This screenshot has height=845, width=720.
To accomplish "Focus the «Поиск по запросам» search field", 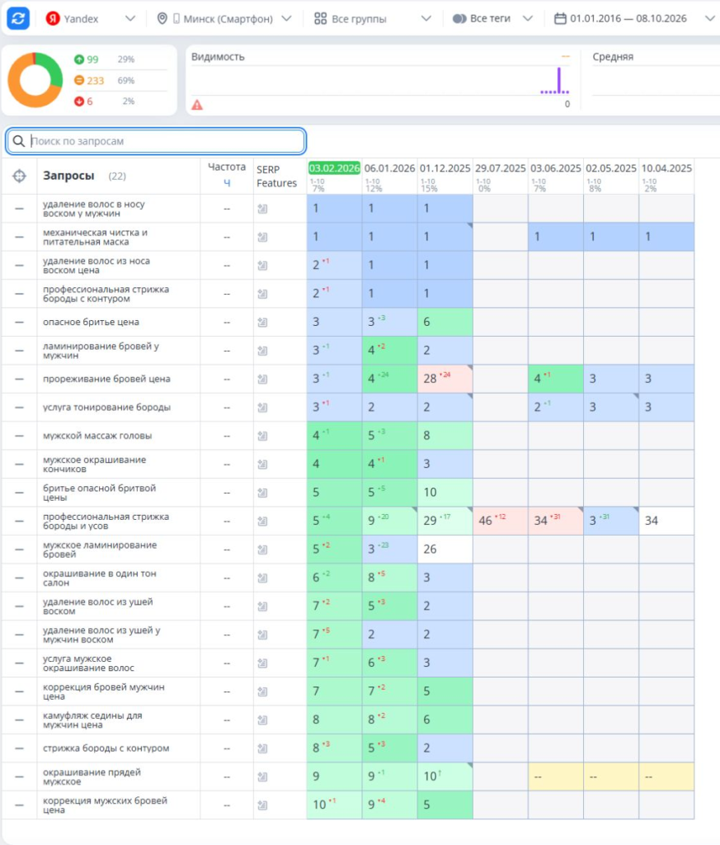I will point(156,141).
